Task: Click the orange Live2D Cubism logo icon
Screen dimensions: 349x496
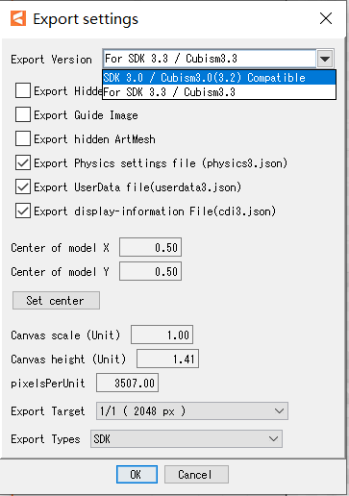Action: tap(18, 18)
